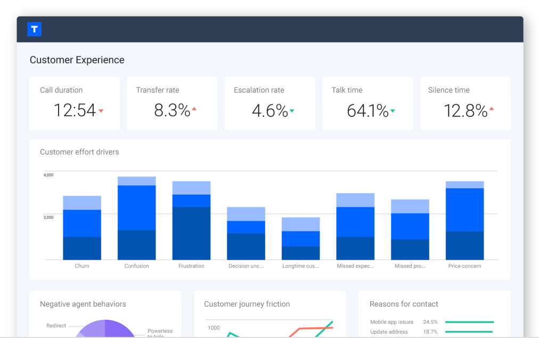Select the Talk time 64.1% value

[x=368, y=111]
